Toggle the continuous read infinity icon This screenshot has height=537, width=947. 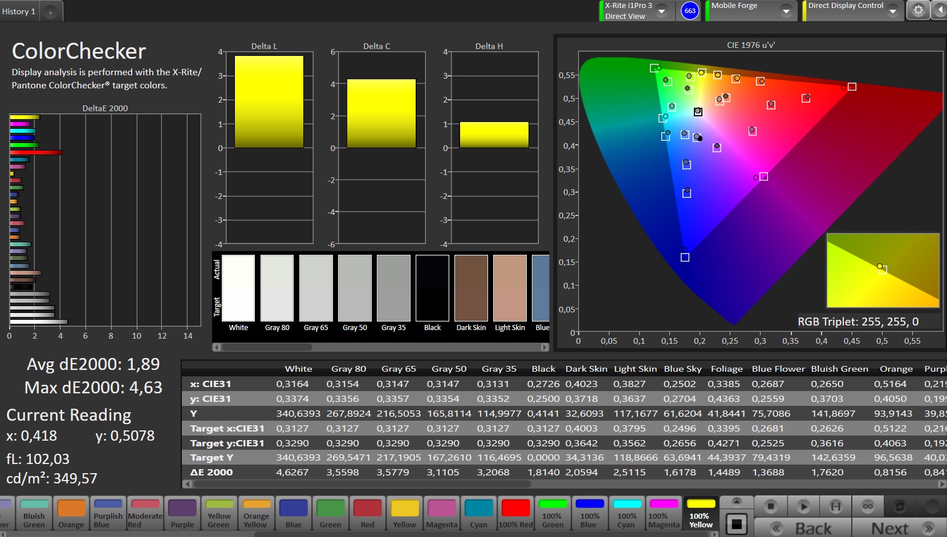[868, 506]
